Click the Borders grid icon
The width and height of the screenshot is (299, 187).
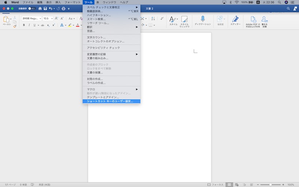pyautogui.click(x=151, y=25)
